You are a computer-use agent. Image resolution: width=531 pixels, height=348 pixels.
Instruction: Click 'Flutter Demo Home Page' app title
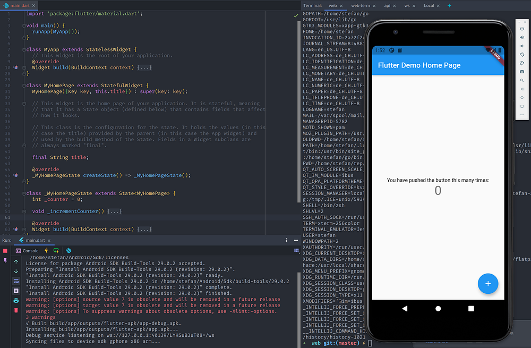[419, 65]
